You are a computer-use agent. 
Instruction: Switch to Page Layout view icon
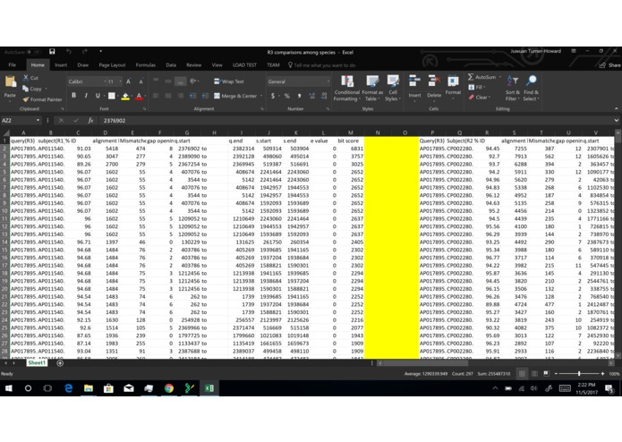(x=534, y=373)
